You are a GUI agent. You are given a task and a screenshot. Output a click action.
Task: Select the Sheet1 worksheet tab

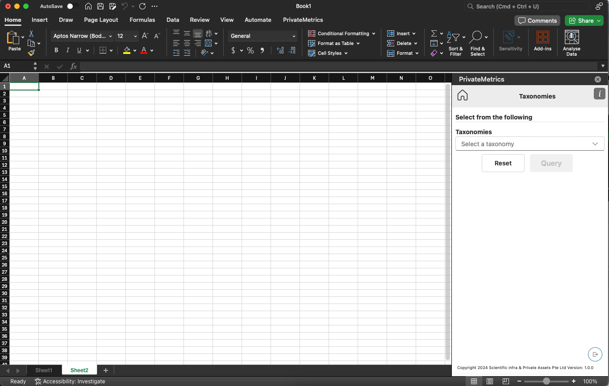coord(44,370)
